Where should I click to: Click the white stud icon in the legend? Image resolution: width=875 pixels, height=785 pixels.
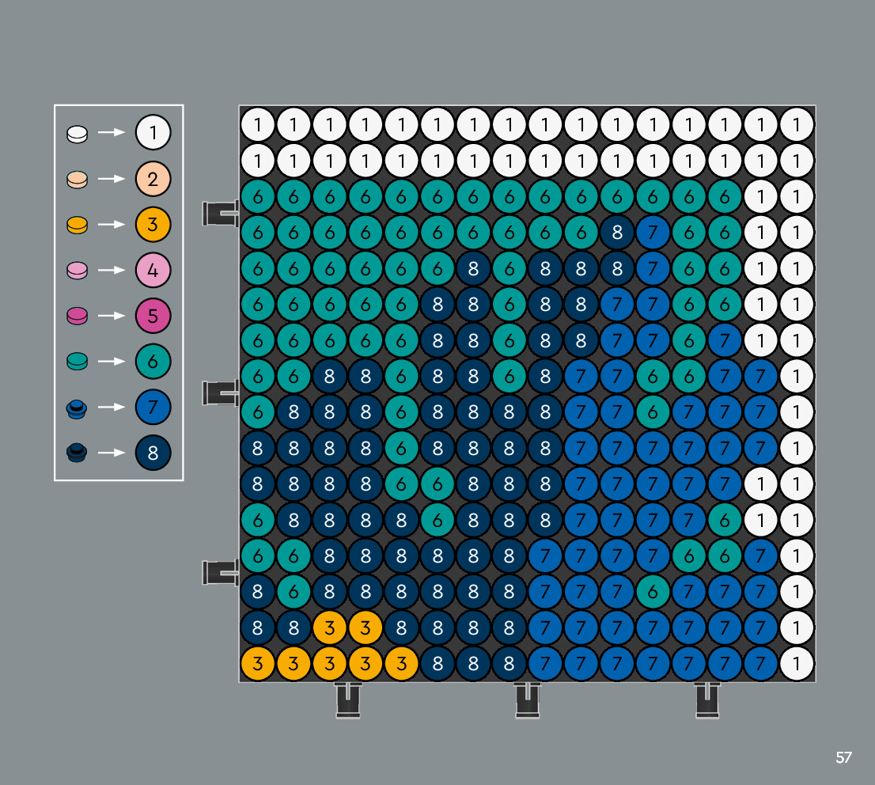77,134
